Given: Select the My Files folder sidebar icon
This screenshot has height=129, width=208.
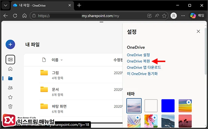Looking at the screenshot, I should pyautogui.click(x=10, y=78).
